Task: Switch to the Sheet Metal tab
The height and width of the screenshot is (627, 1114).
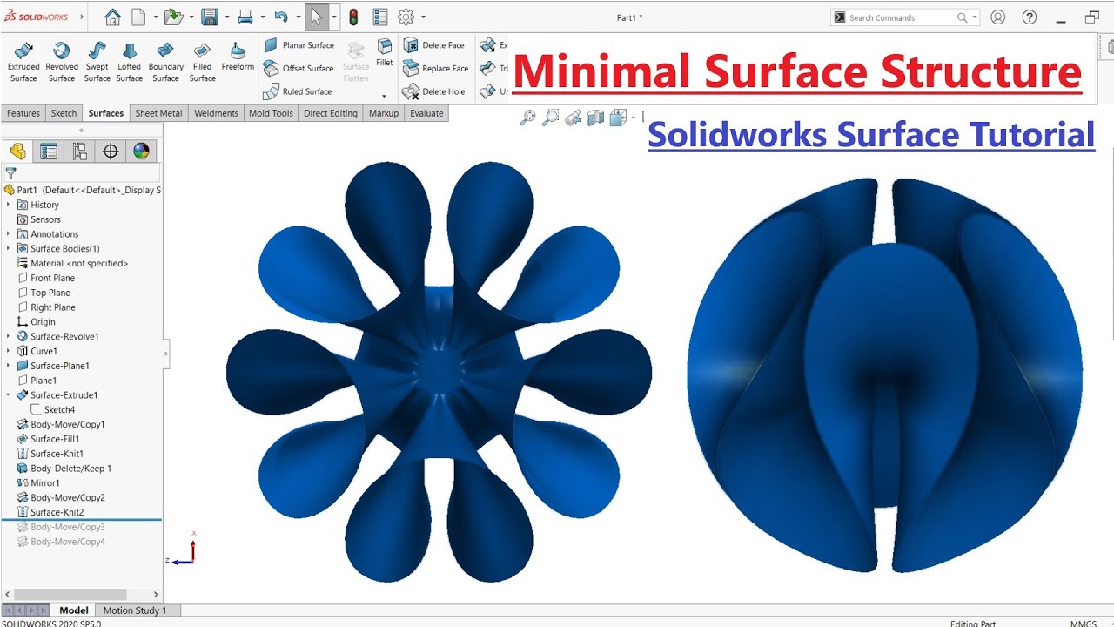Action: (x=158, y=113)
